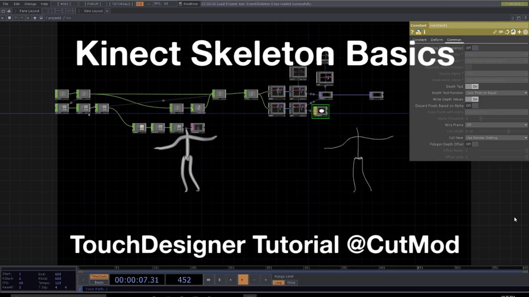Viewport: 529px width, 297px height.
Task: Open the Edit menu
Action: [17, 4]
